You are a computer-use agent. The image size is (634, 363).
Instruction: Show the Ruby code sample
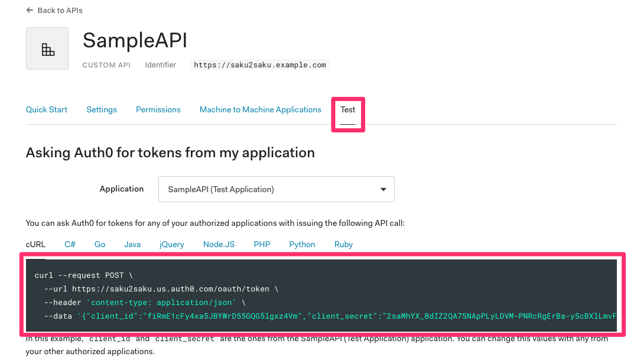(x=343, y=244)
